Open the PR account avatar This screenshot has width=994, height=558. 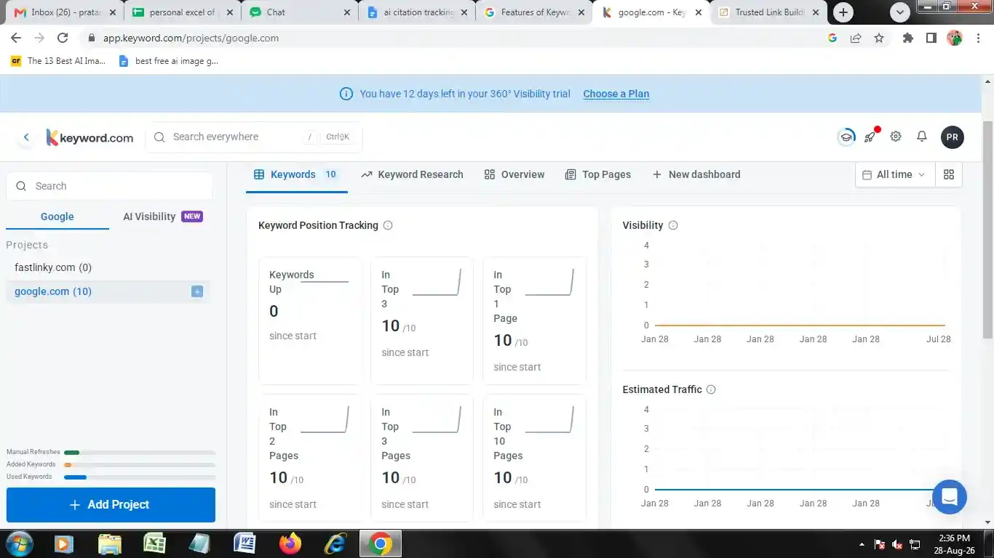pos(952,137)
